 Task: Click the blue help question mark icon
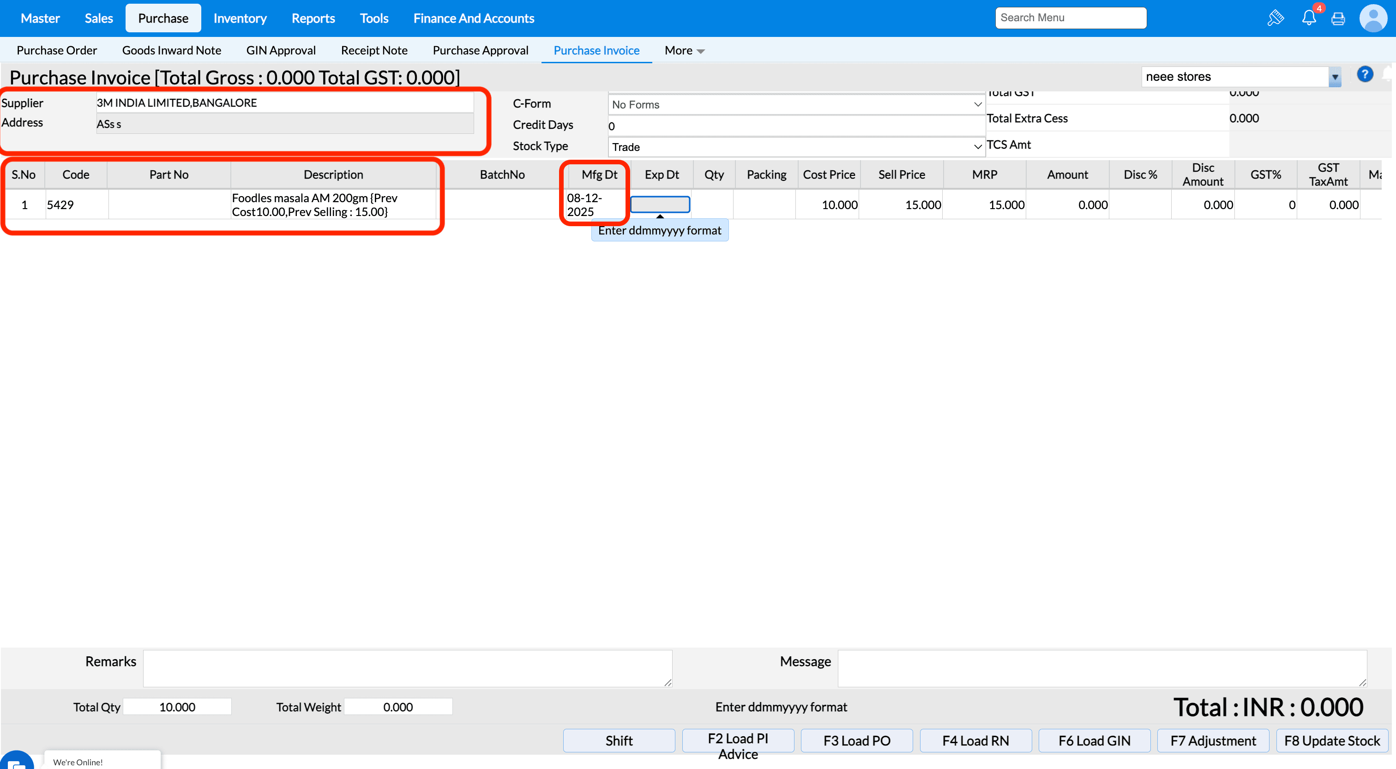pos(1365,74)
